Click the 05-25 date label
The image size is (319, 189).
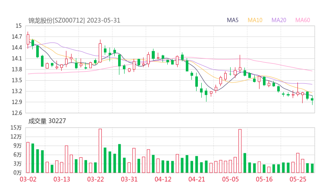298,179
